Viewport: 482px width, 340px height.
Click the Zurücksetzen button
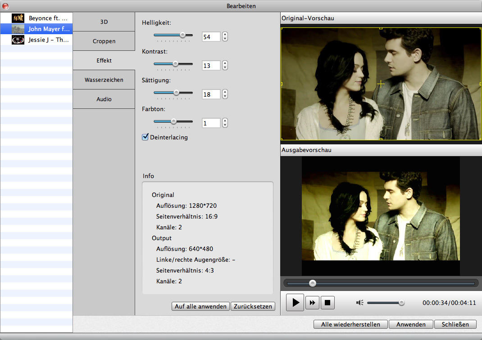click(253, 306)
